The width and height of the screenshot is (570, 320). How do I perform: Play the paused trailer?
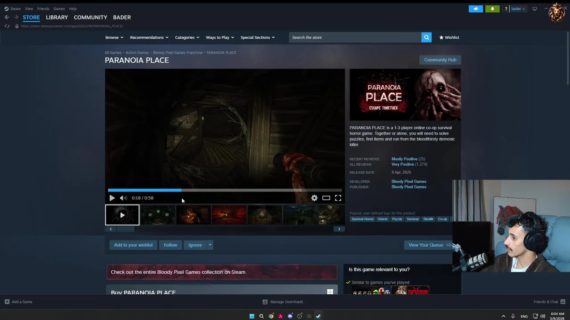tap(112, 198)
